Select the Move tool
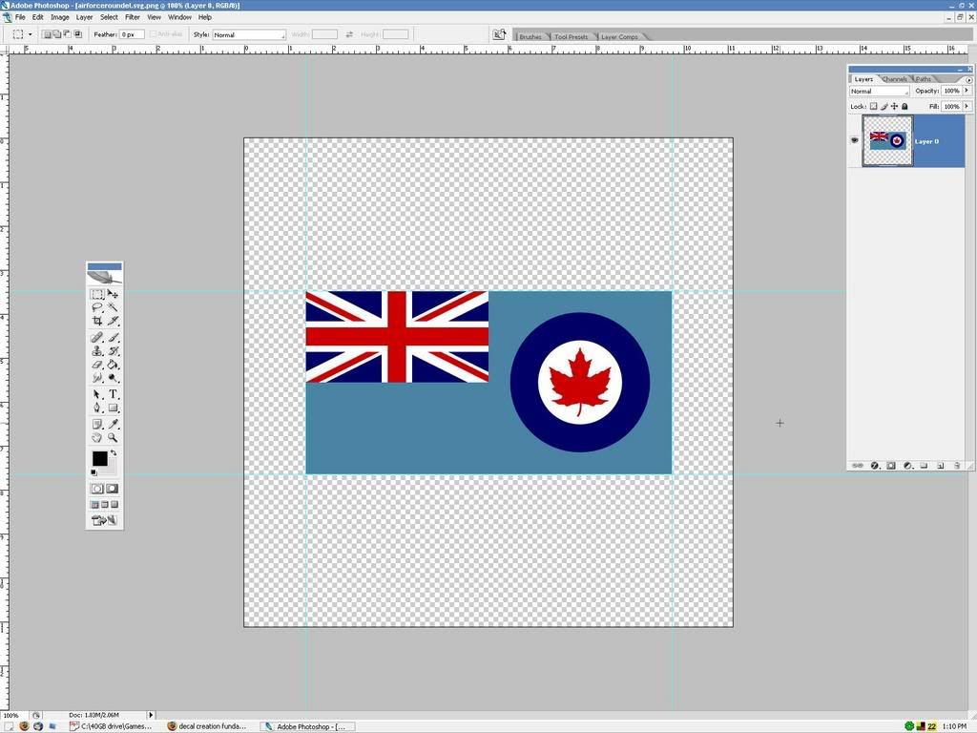This screenshot has height=733, width=977. pos(113,294)
